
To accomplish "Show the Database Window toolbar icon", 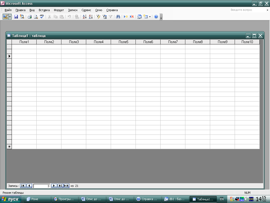I will coord(139,17).
